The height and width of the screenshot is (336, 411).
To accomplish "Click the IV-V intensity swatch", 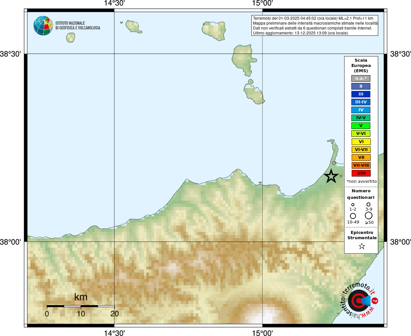I will pyautogui.click(x=361, y=118).
